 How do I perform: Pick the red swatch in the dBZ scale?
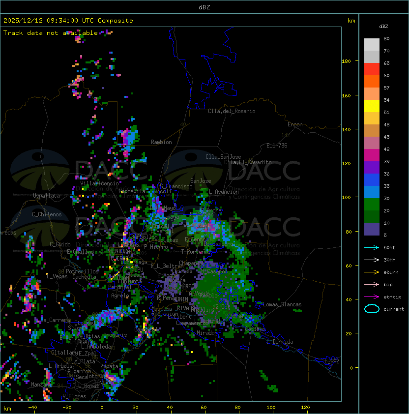pyautogui.click(x=372, y=69)
